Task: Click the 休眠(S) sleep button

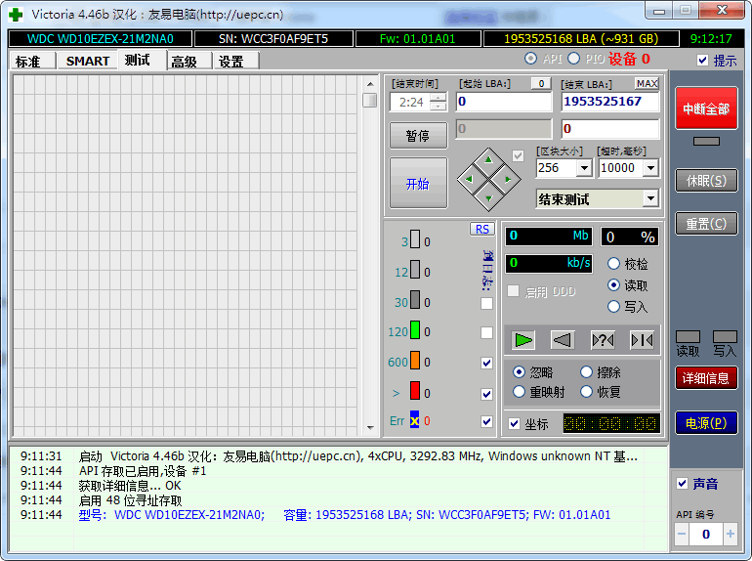Action: [x=706, y=181]
